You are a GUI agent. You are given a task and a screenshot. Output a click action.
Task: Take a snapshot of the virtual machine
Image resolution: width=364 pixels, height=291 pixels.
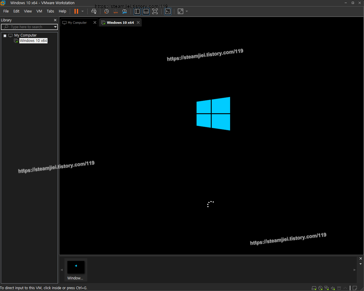(106, 11)
